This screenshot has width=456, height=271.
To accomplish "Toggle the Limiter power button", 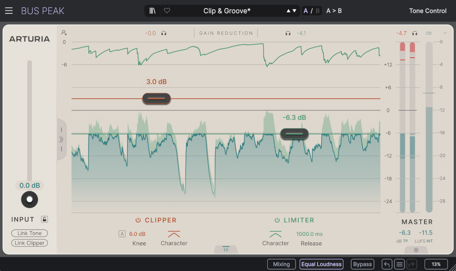I will pyautogui.click(x=277, y=220).
